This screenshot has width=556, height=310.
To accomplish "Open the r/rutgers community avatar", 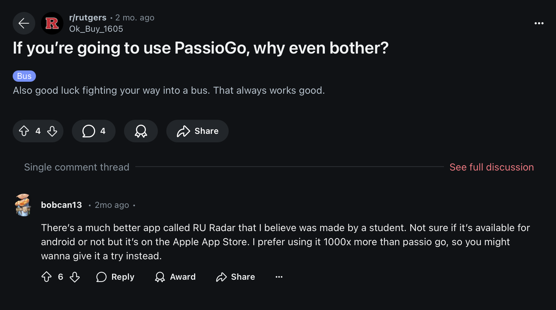I will coord(52,23).
